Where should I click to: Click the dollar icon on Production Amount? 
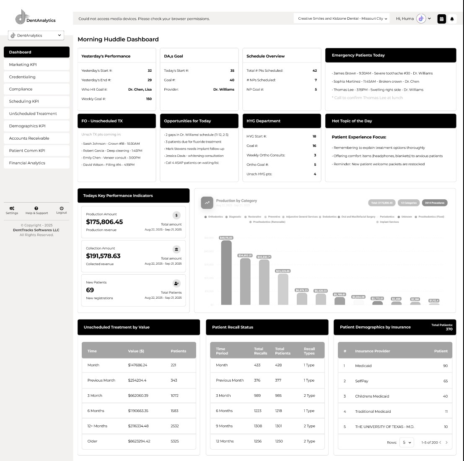pyautogui.click(x=176, y=215)
